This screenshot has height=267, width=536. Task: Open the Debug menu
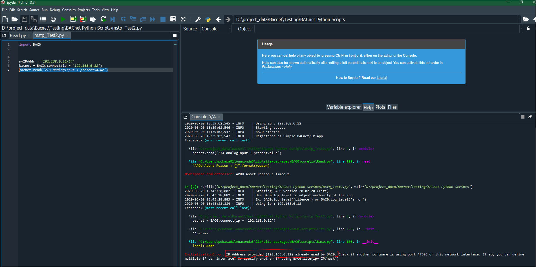point(55,10)
